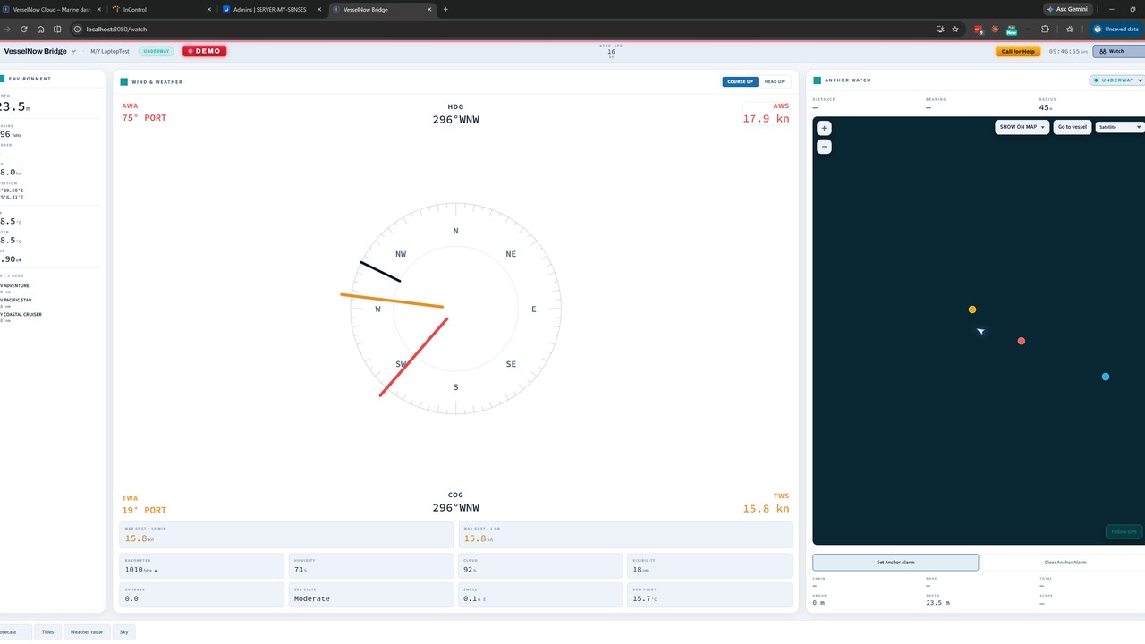Bookmark this page with the star icon
1145x644 pixels.
(955, 29)
